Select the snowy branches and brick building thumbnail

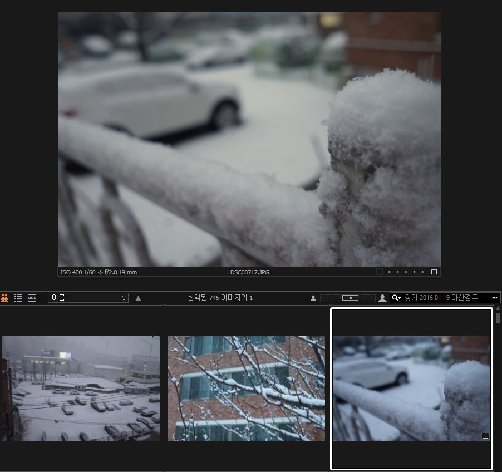click(246, 389)
